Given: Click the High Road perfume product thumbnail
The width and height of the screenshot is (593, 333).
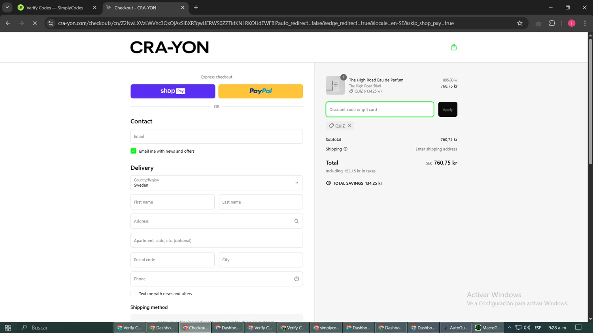Looking at the screenshot, I should click(x=335, y=85).
